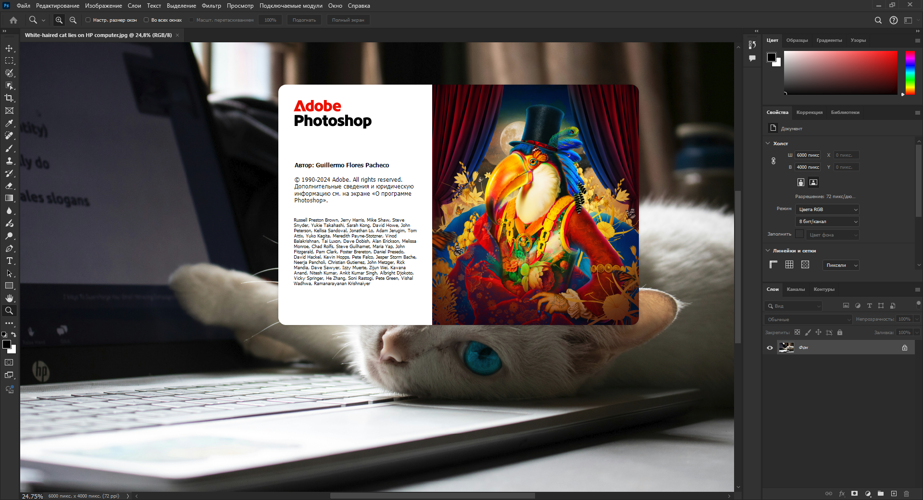This screenshot has height=500, width=923.
Task: Create a new group folder icon
Action: click(x=881, y=494)
